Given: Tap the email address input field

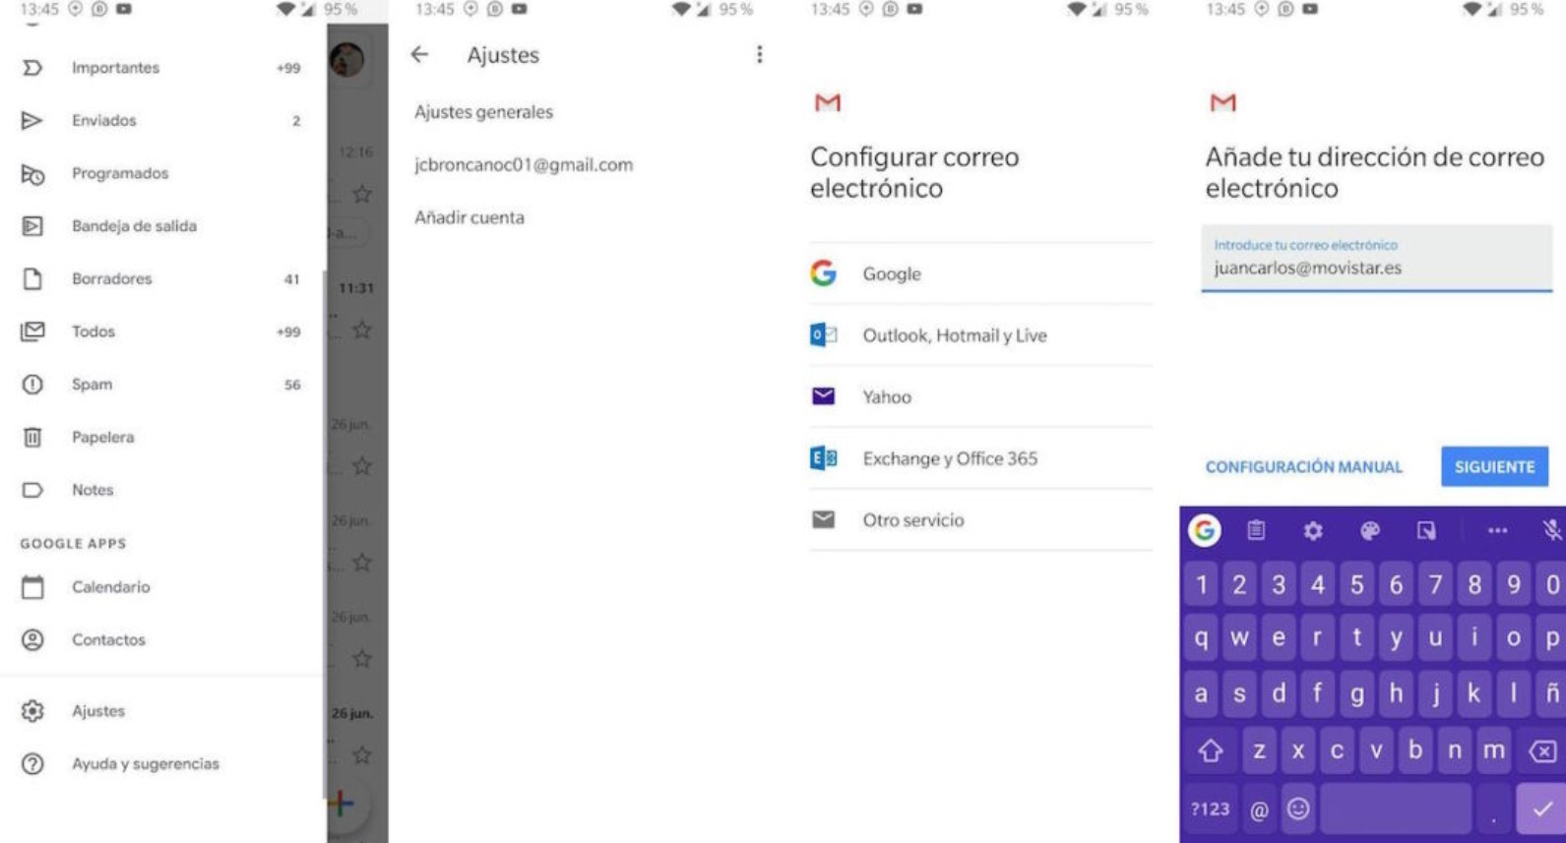Looking at the screenshot, I should point(1376,259).
